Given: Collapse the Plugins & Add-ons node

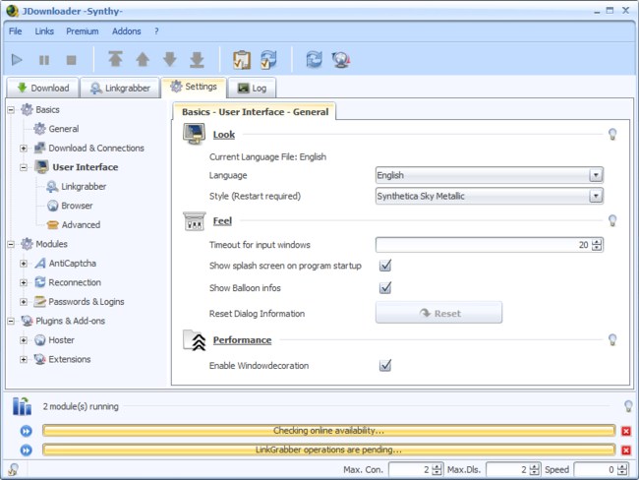Looking at the screenshot, I should pos(11,321).
